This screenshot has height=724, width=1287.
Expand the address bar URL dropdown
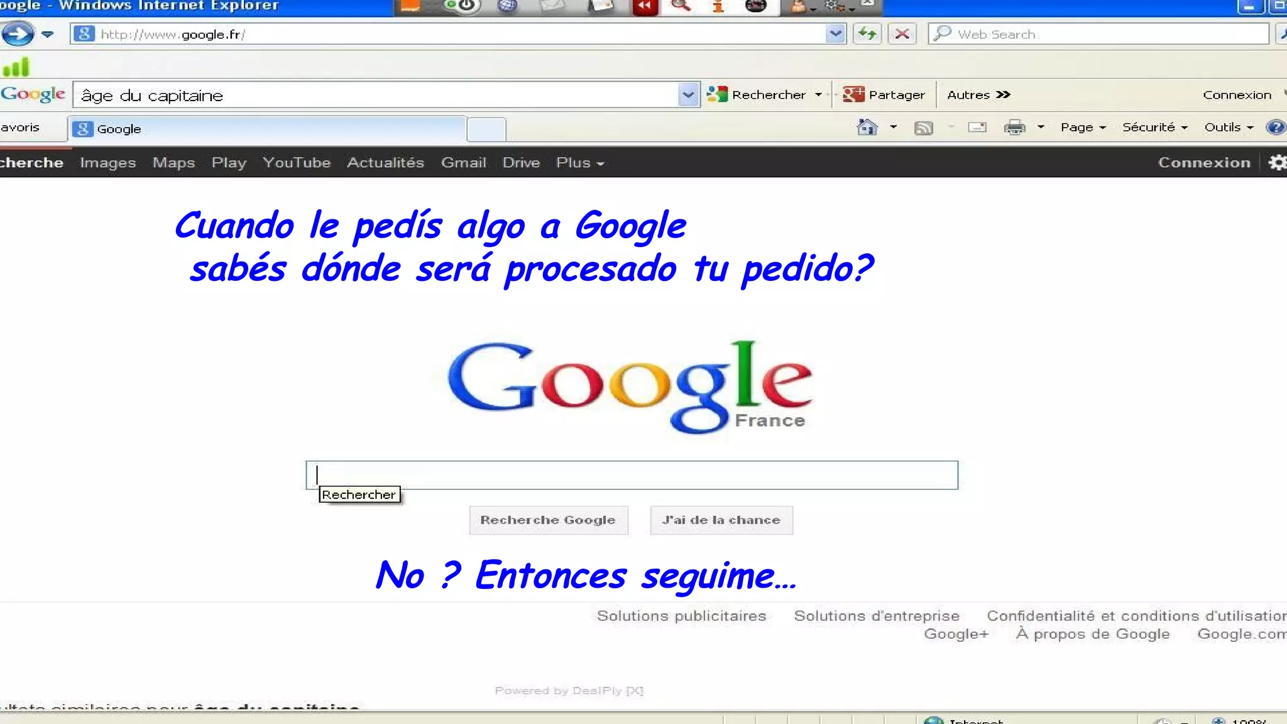pos(835,34)
